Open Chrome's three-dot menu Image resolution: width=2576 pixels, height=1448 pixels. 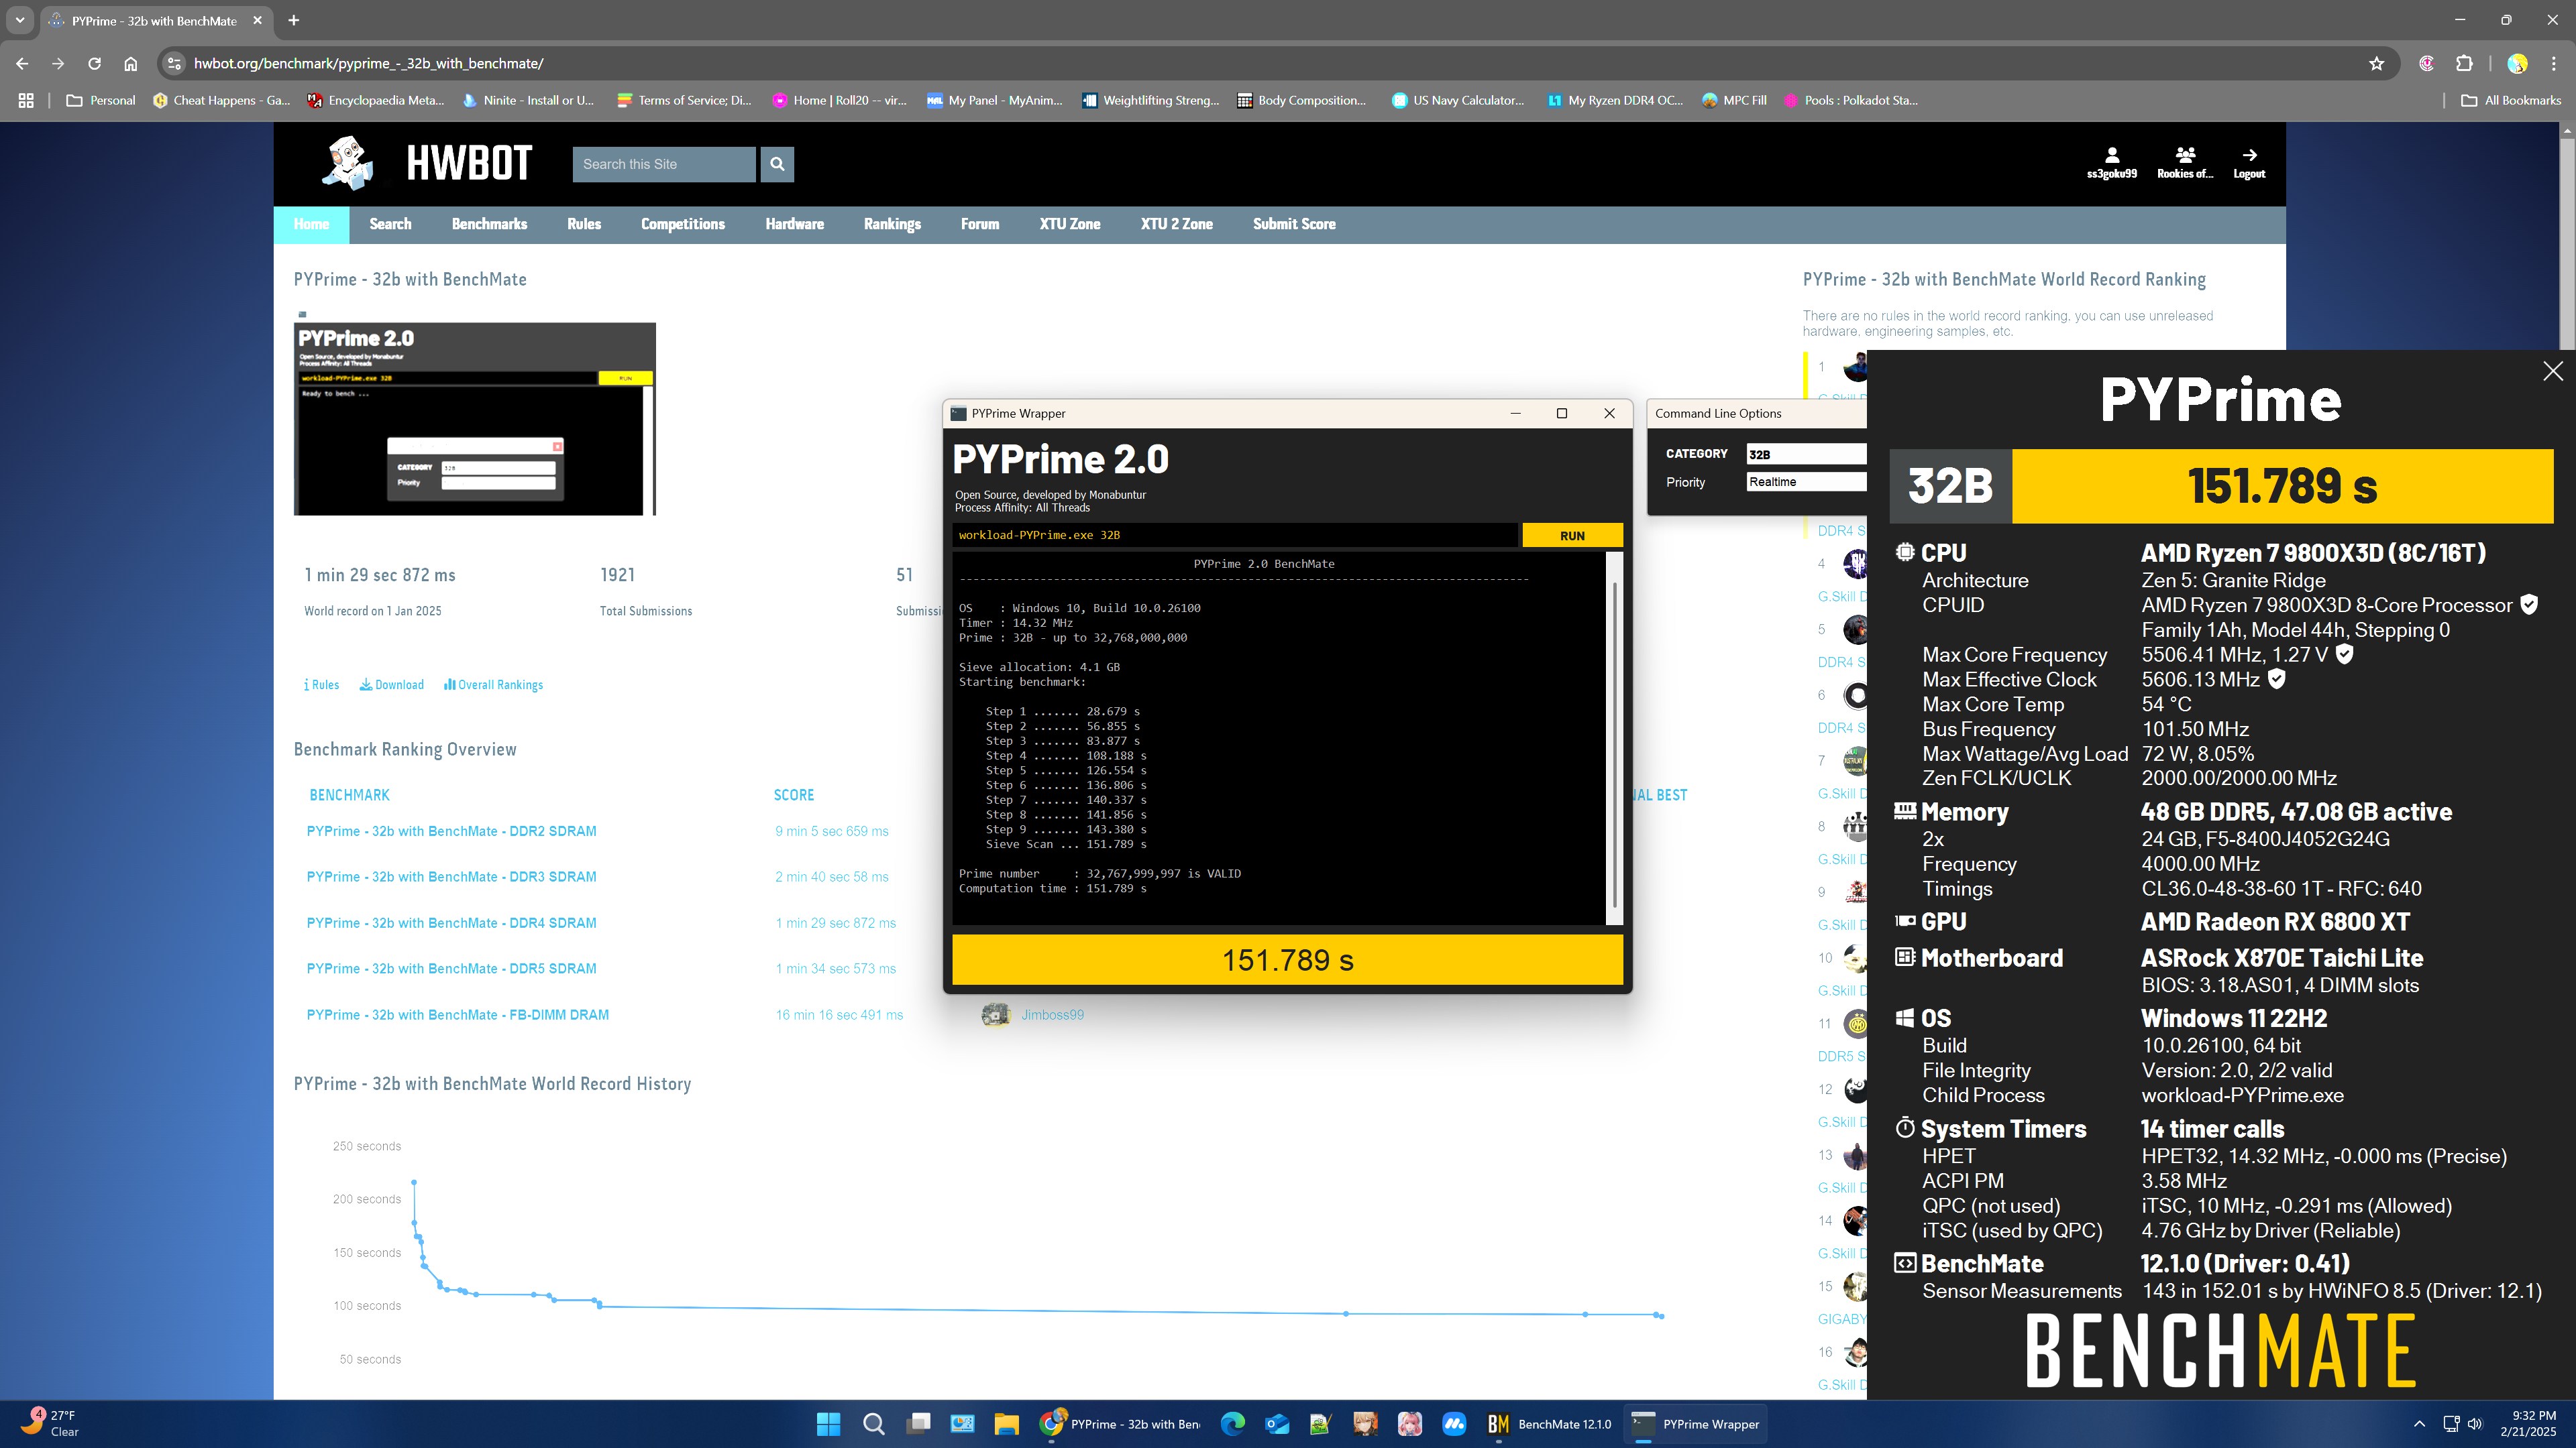(x=2553, y=63)
